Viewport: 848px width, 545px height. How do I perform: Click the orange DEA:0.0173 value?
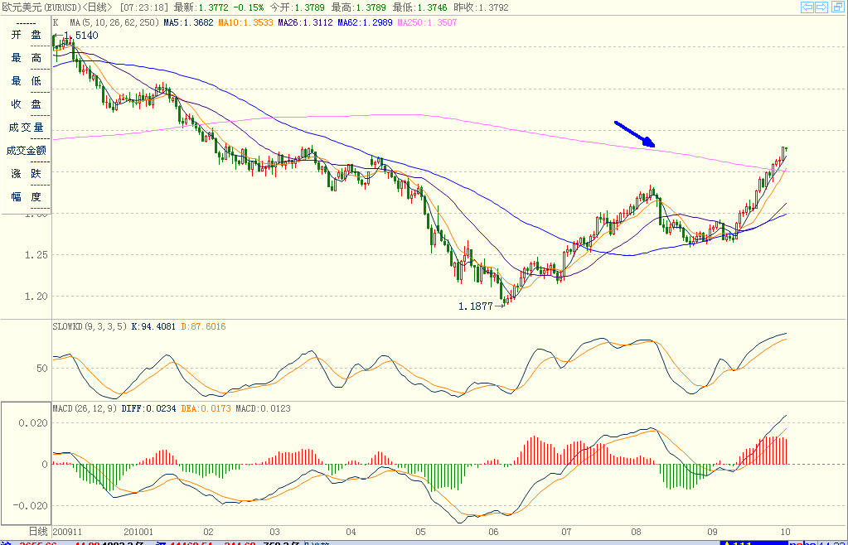click(x=206, y=409)
